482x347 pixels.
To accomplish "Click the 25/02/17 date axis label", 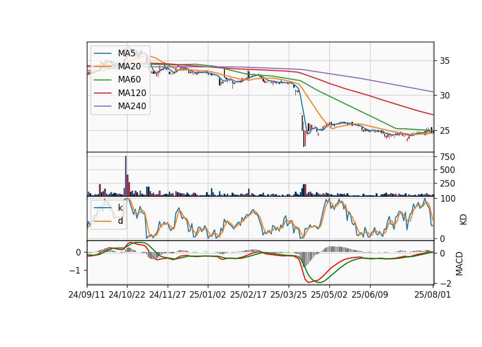I will (x=249, y=295).
